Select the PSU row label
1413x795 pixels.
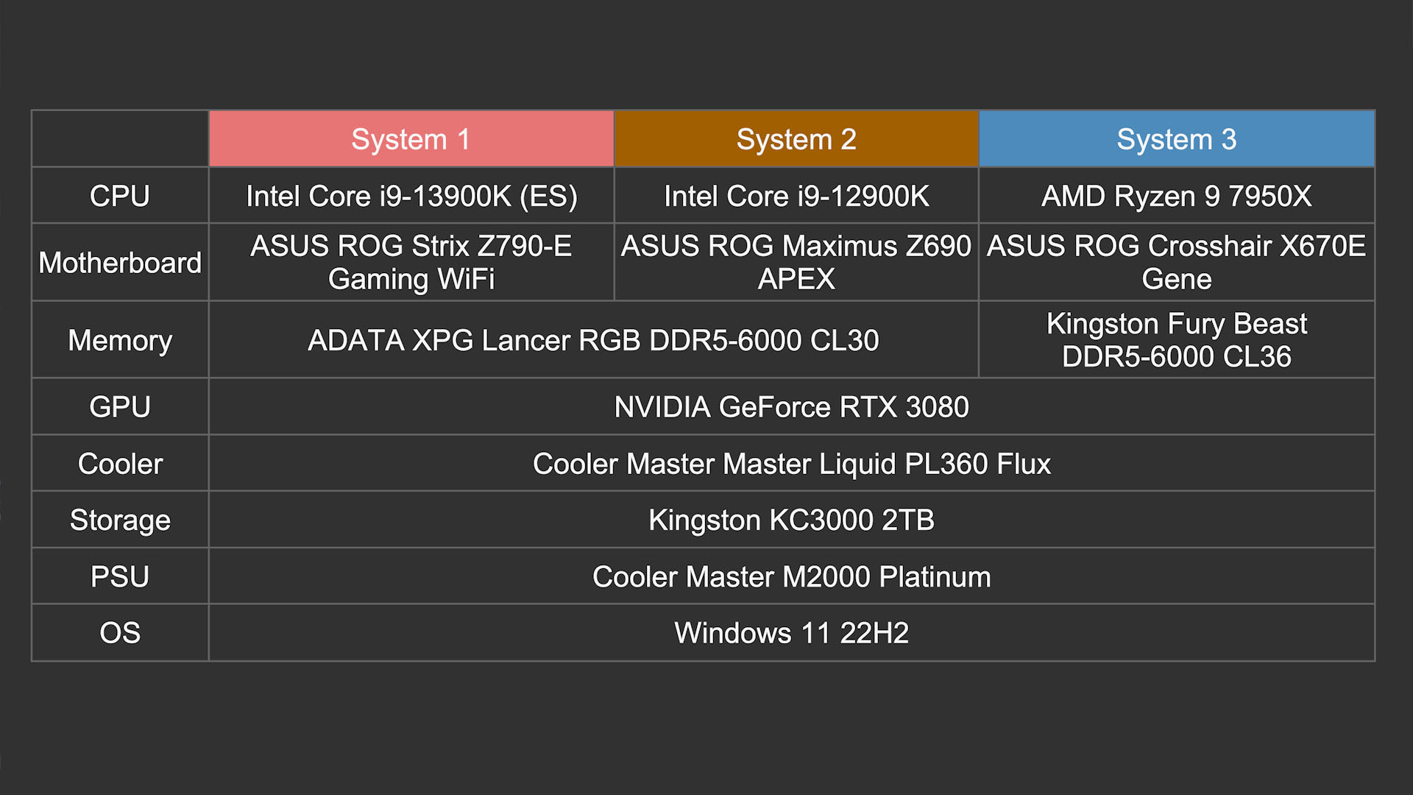(x=120, y=576)
